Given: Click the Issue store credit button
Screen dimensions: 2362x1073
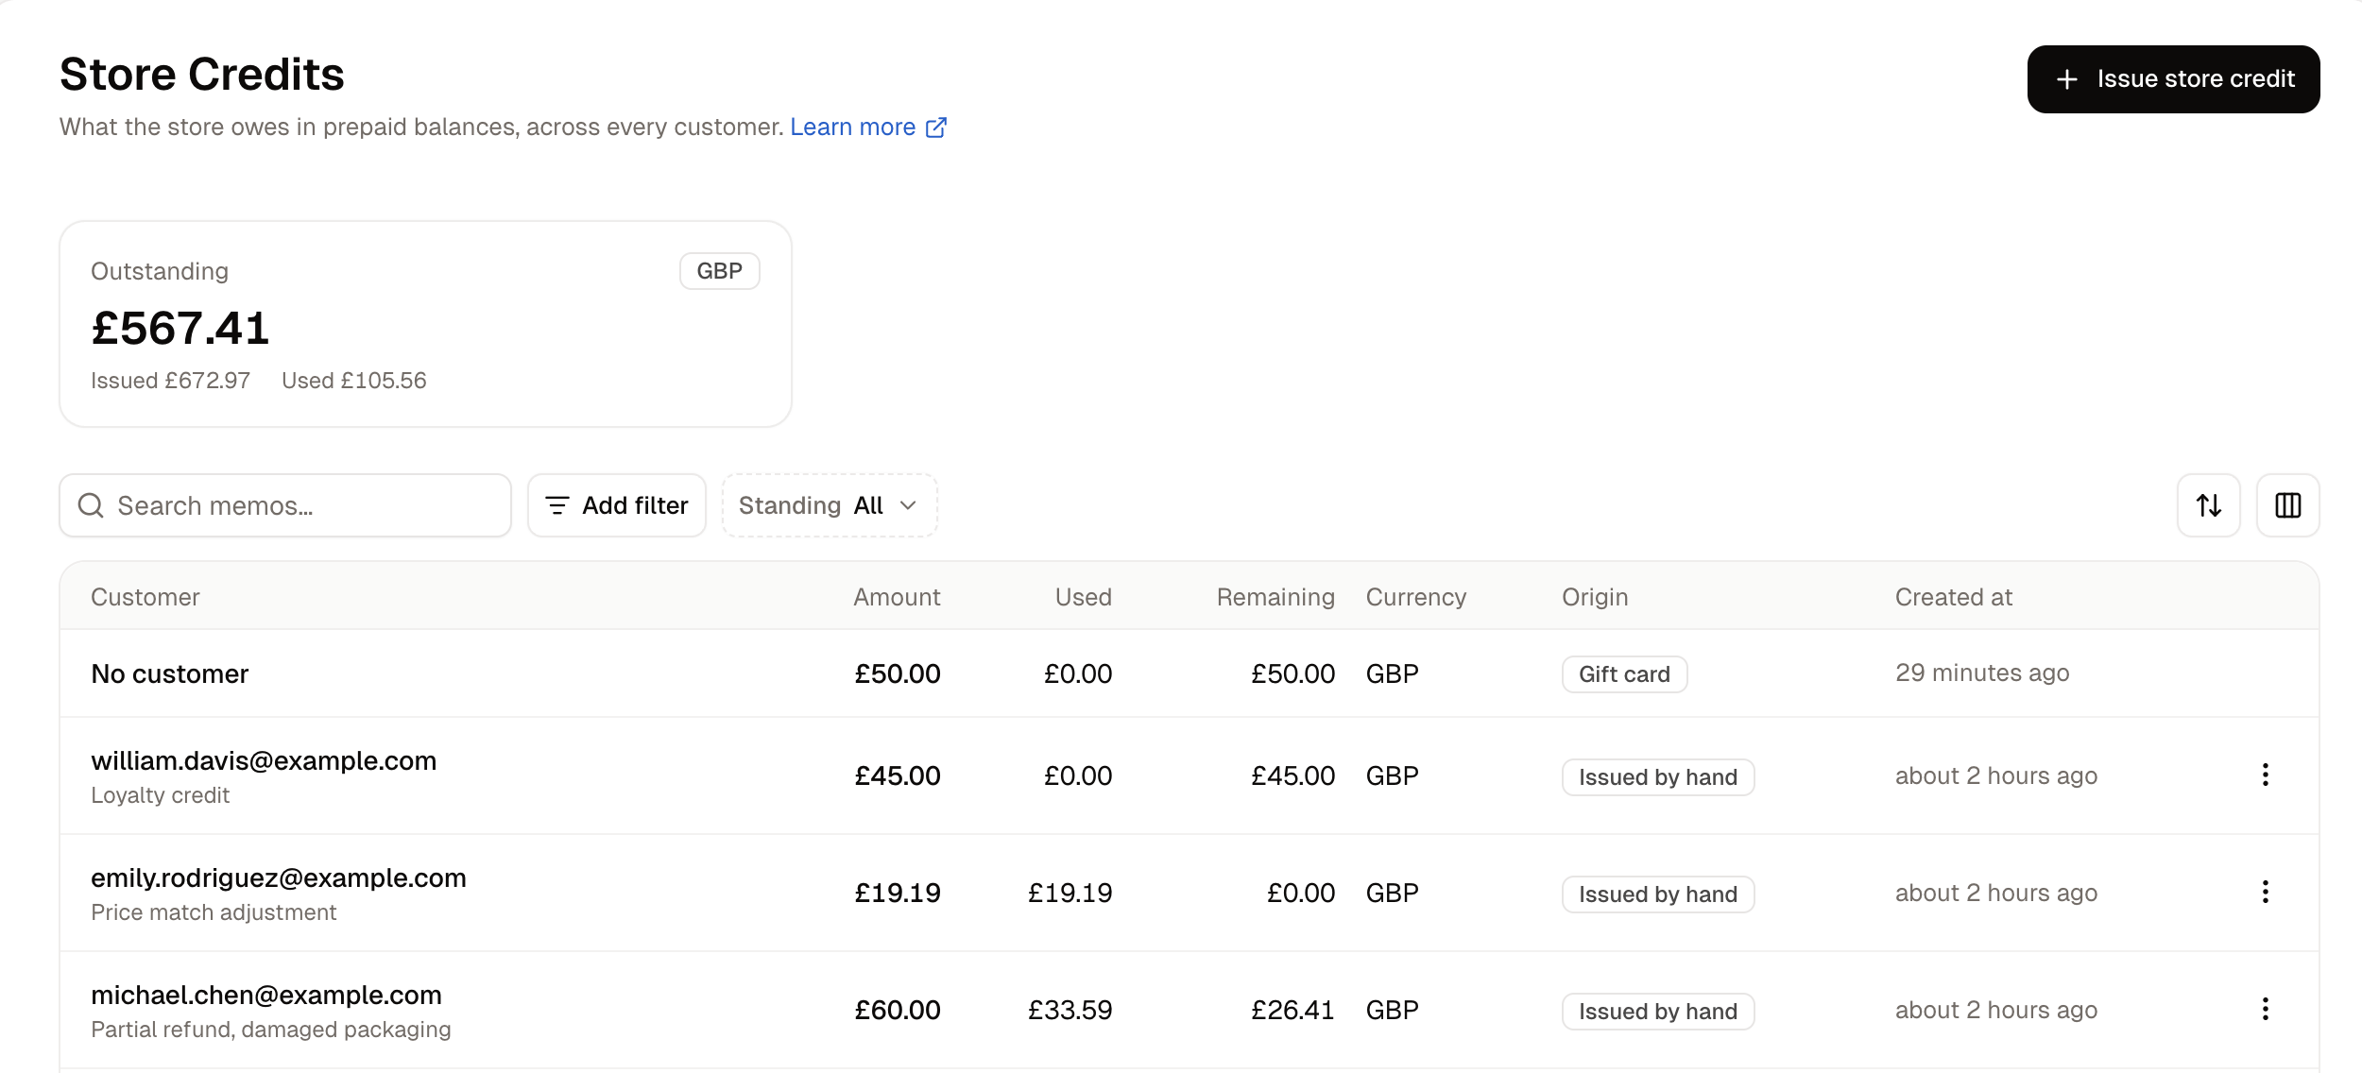Looking at the screenshot, I should pos(2173,79).
